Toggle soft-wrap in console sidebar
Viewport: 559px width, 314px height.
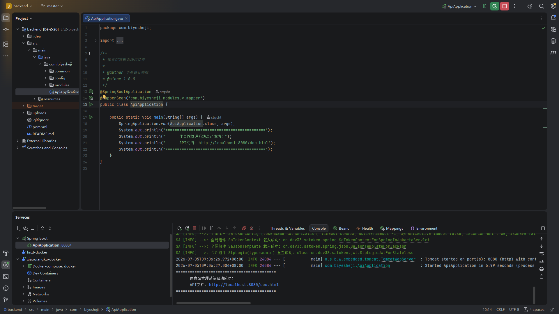pyautogui.click(x=542, y=254)
